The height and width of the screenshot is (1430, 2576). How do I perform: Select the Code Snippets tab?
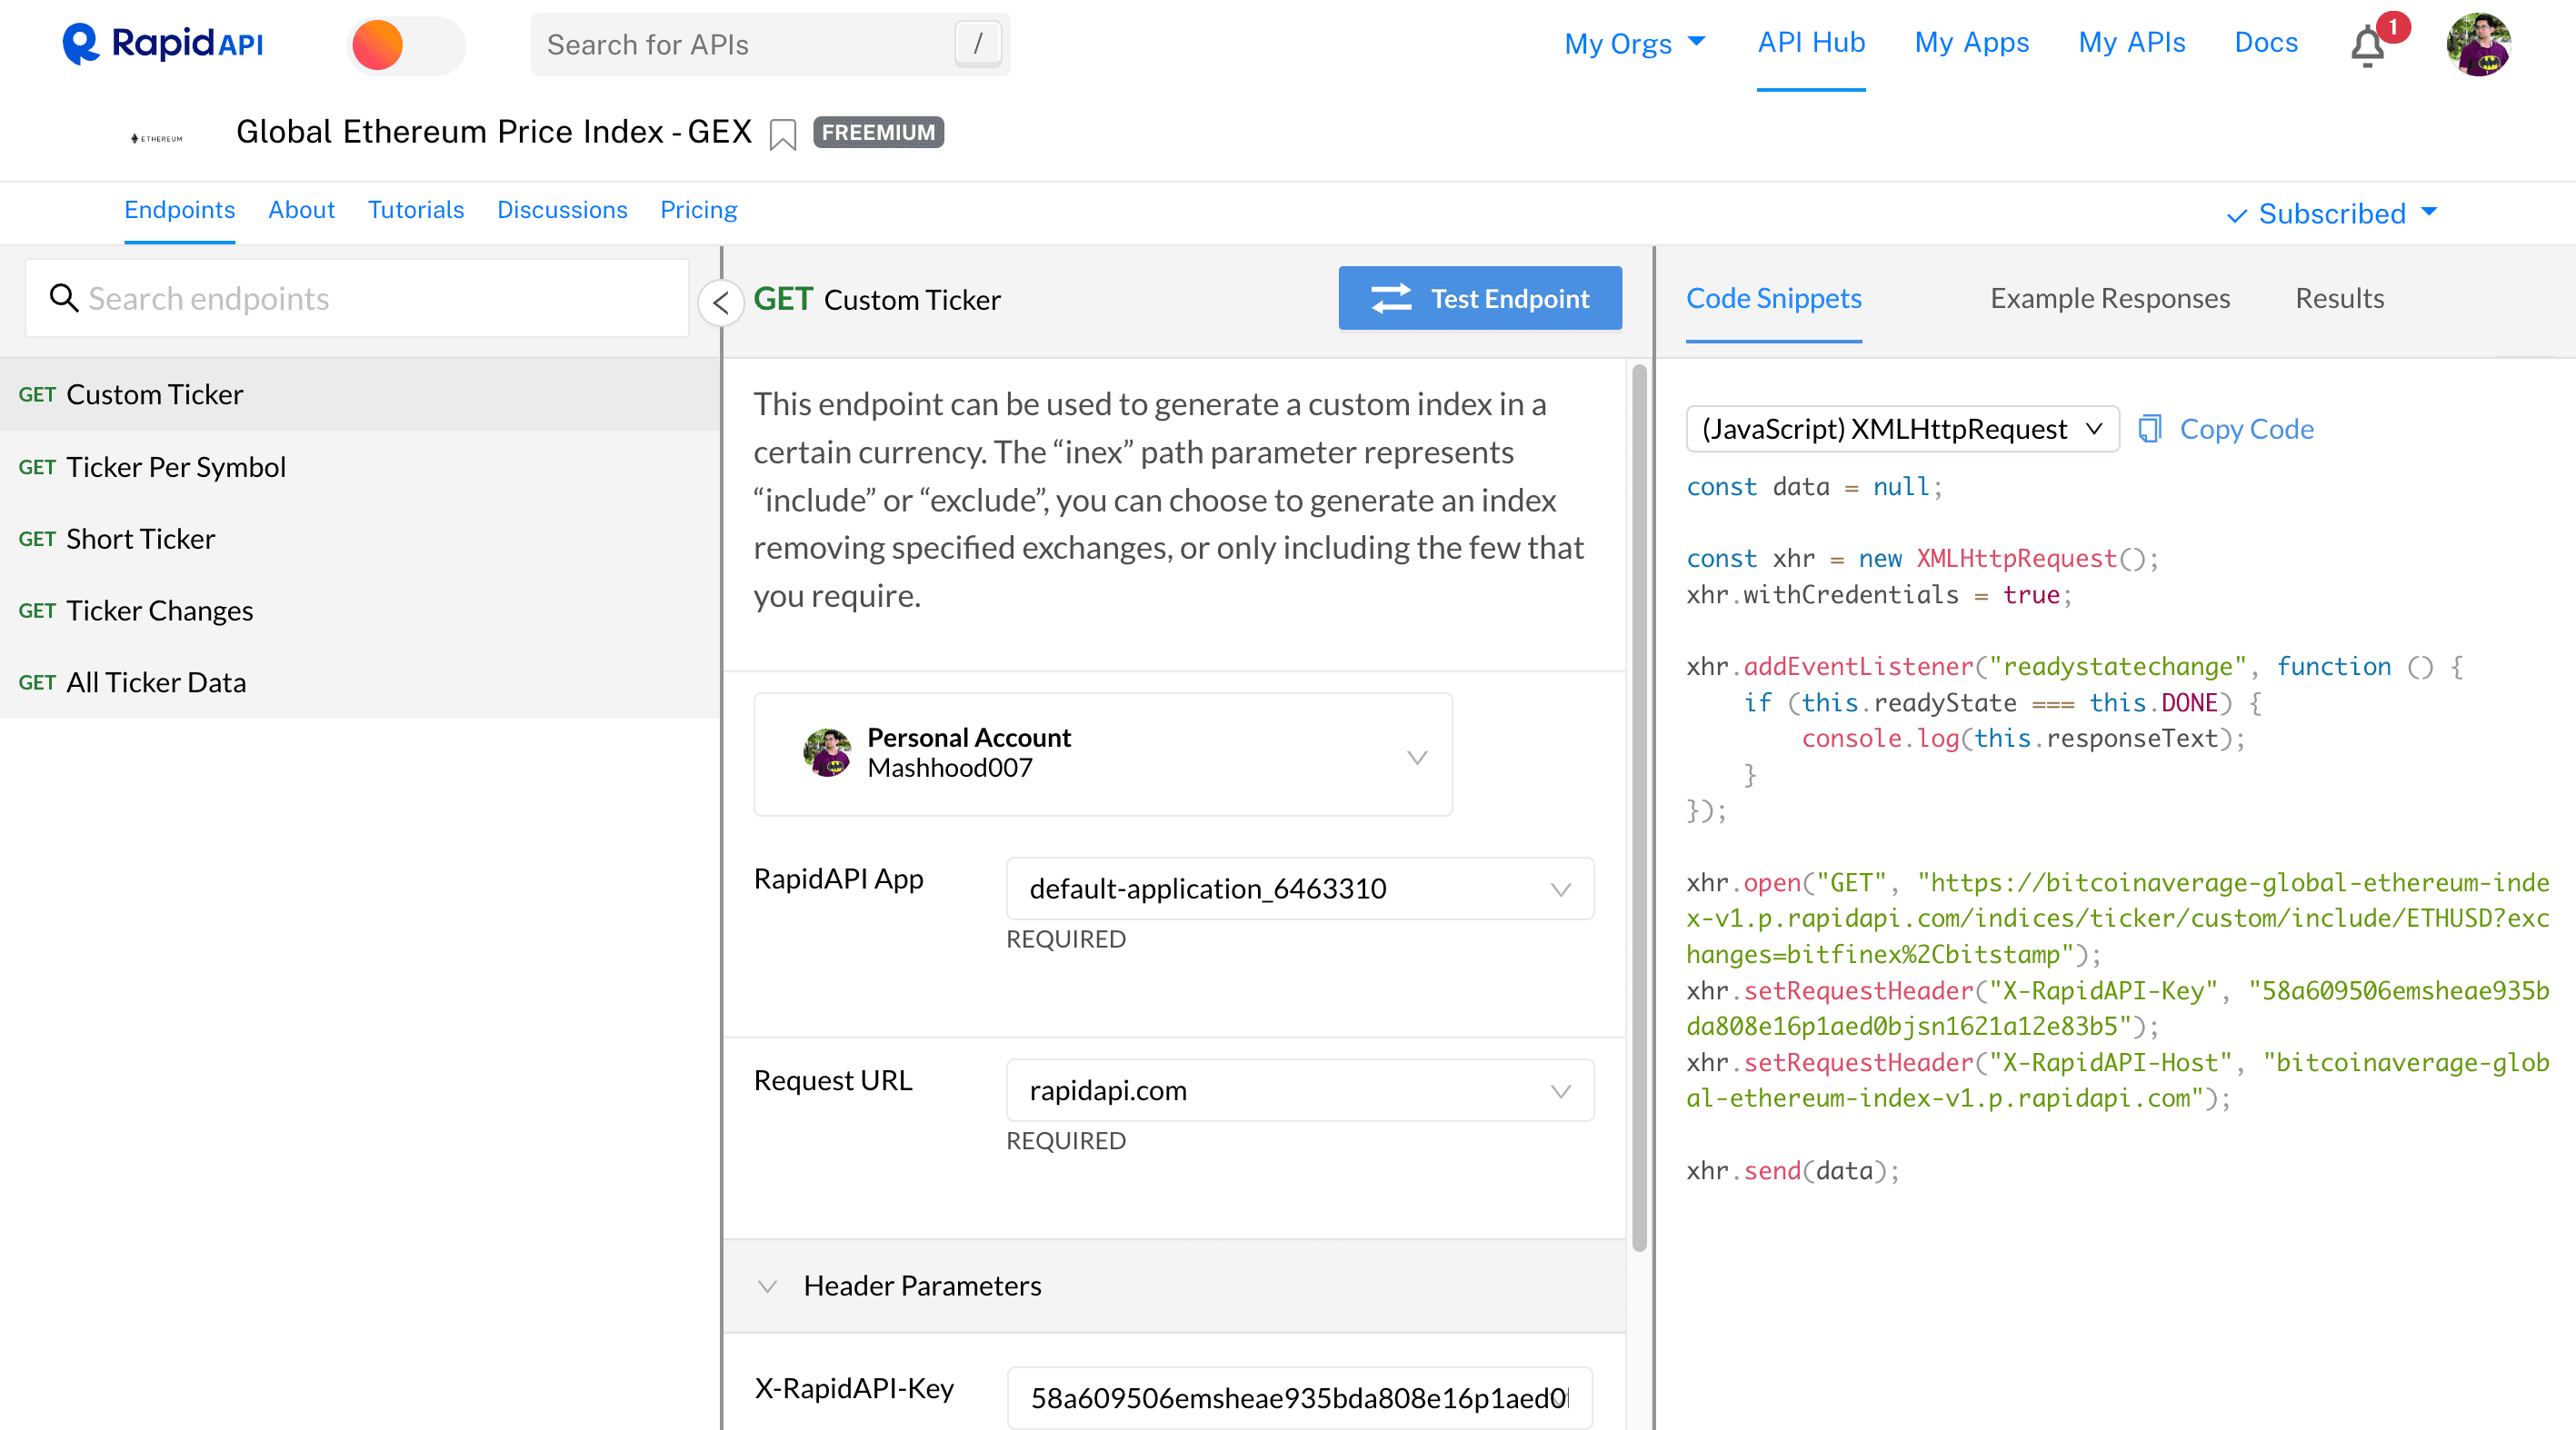pyautogui.click(x=1772, y=296)
